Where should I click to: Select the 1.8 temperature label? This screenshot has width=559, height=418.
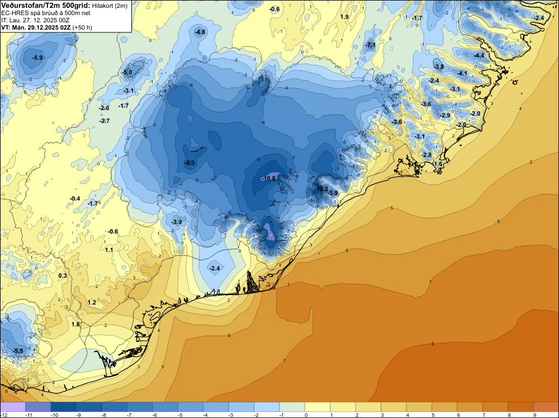click(x=75, y=324)
